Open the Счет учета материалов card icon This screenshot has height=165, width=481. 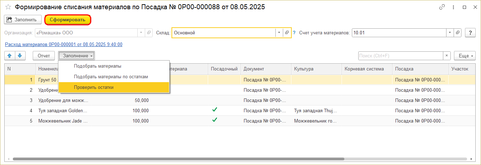[x=458, y=33]
